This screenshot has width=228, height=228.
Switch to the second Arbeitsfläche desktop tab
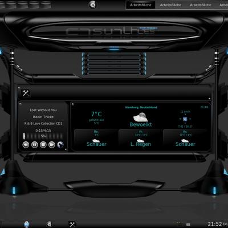(x=170, y=5)
